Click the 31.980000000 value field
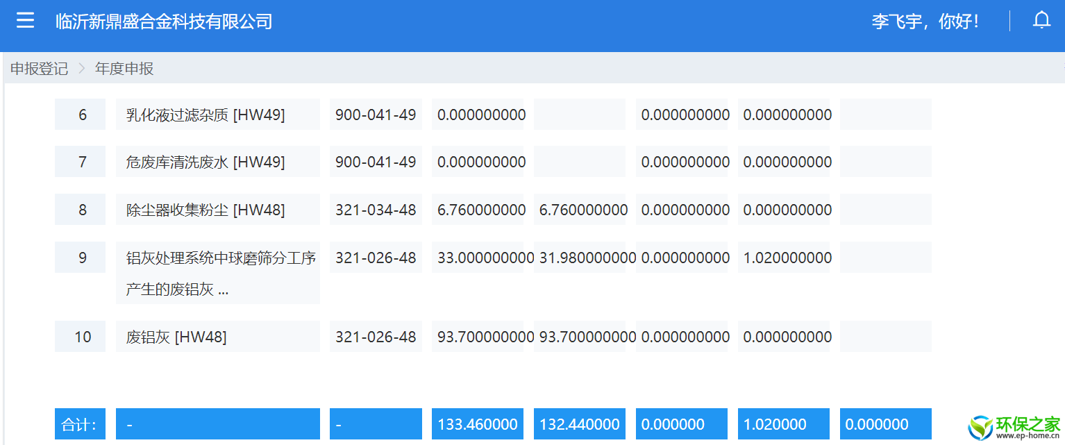This screenshot has width=1065, height=445. [x=580, y=258]
